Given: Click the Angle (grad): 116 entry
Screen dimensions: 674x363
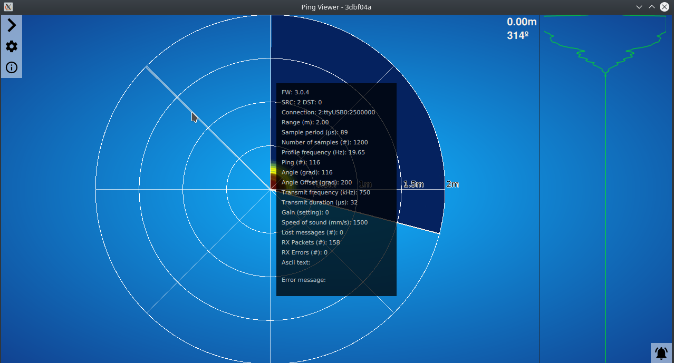Looking at the screenshot, I should tap(307, 172).
